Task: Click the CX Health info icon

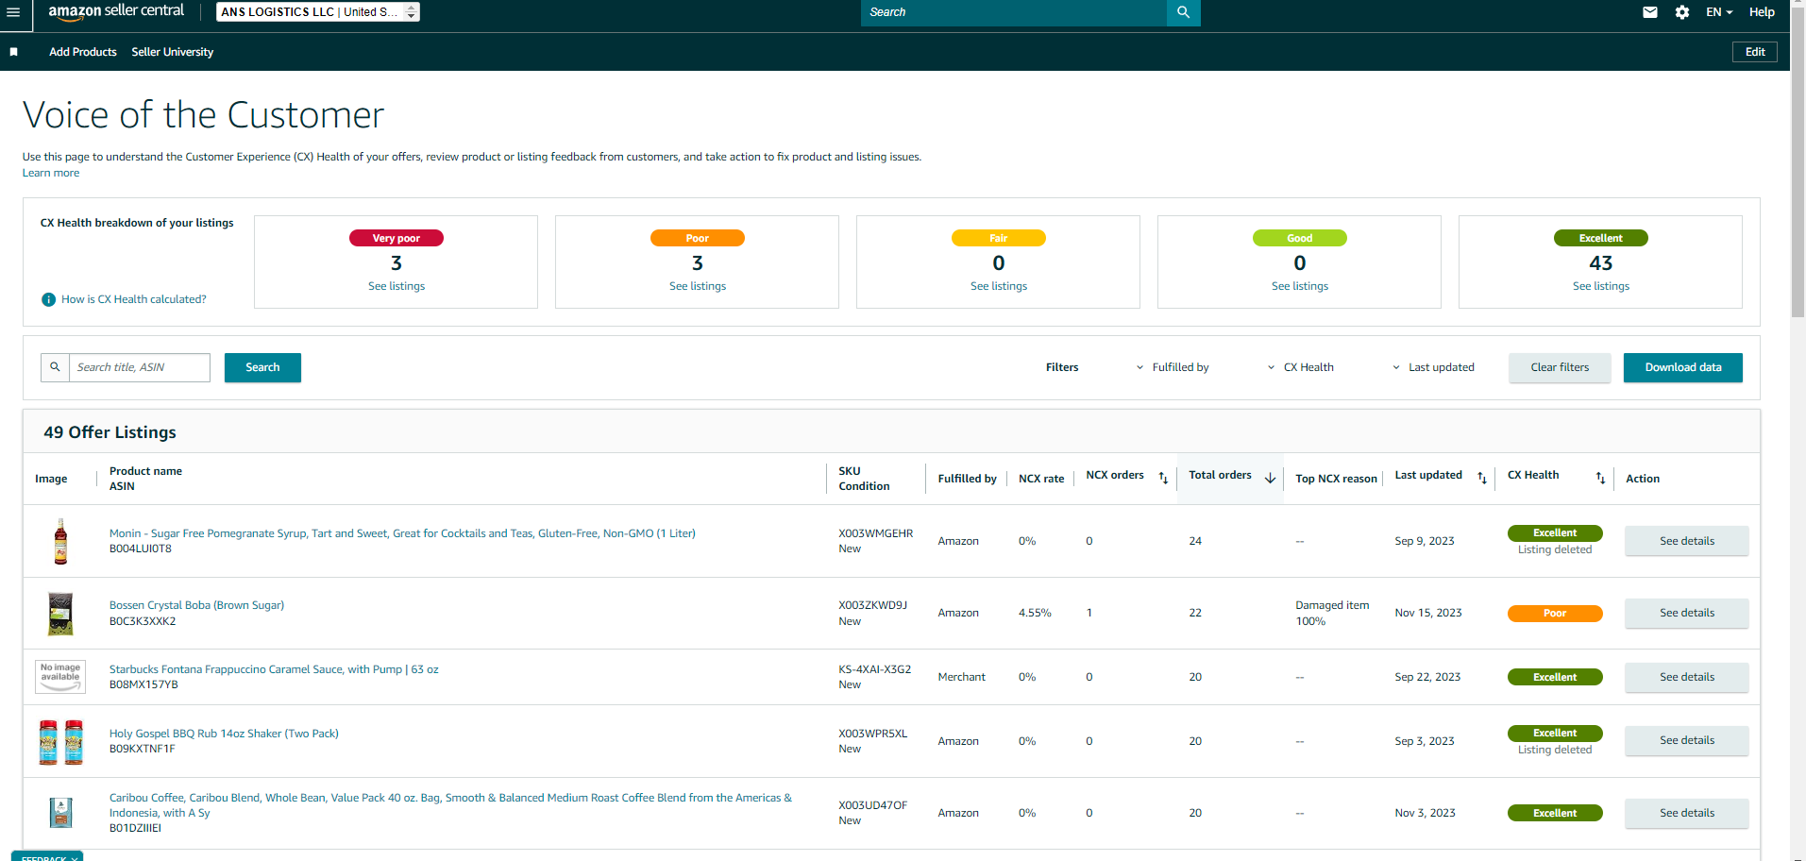Action: 48,299
